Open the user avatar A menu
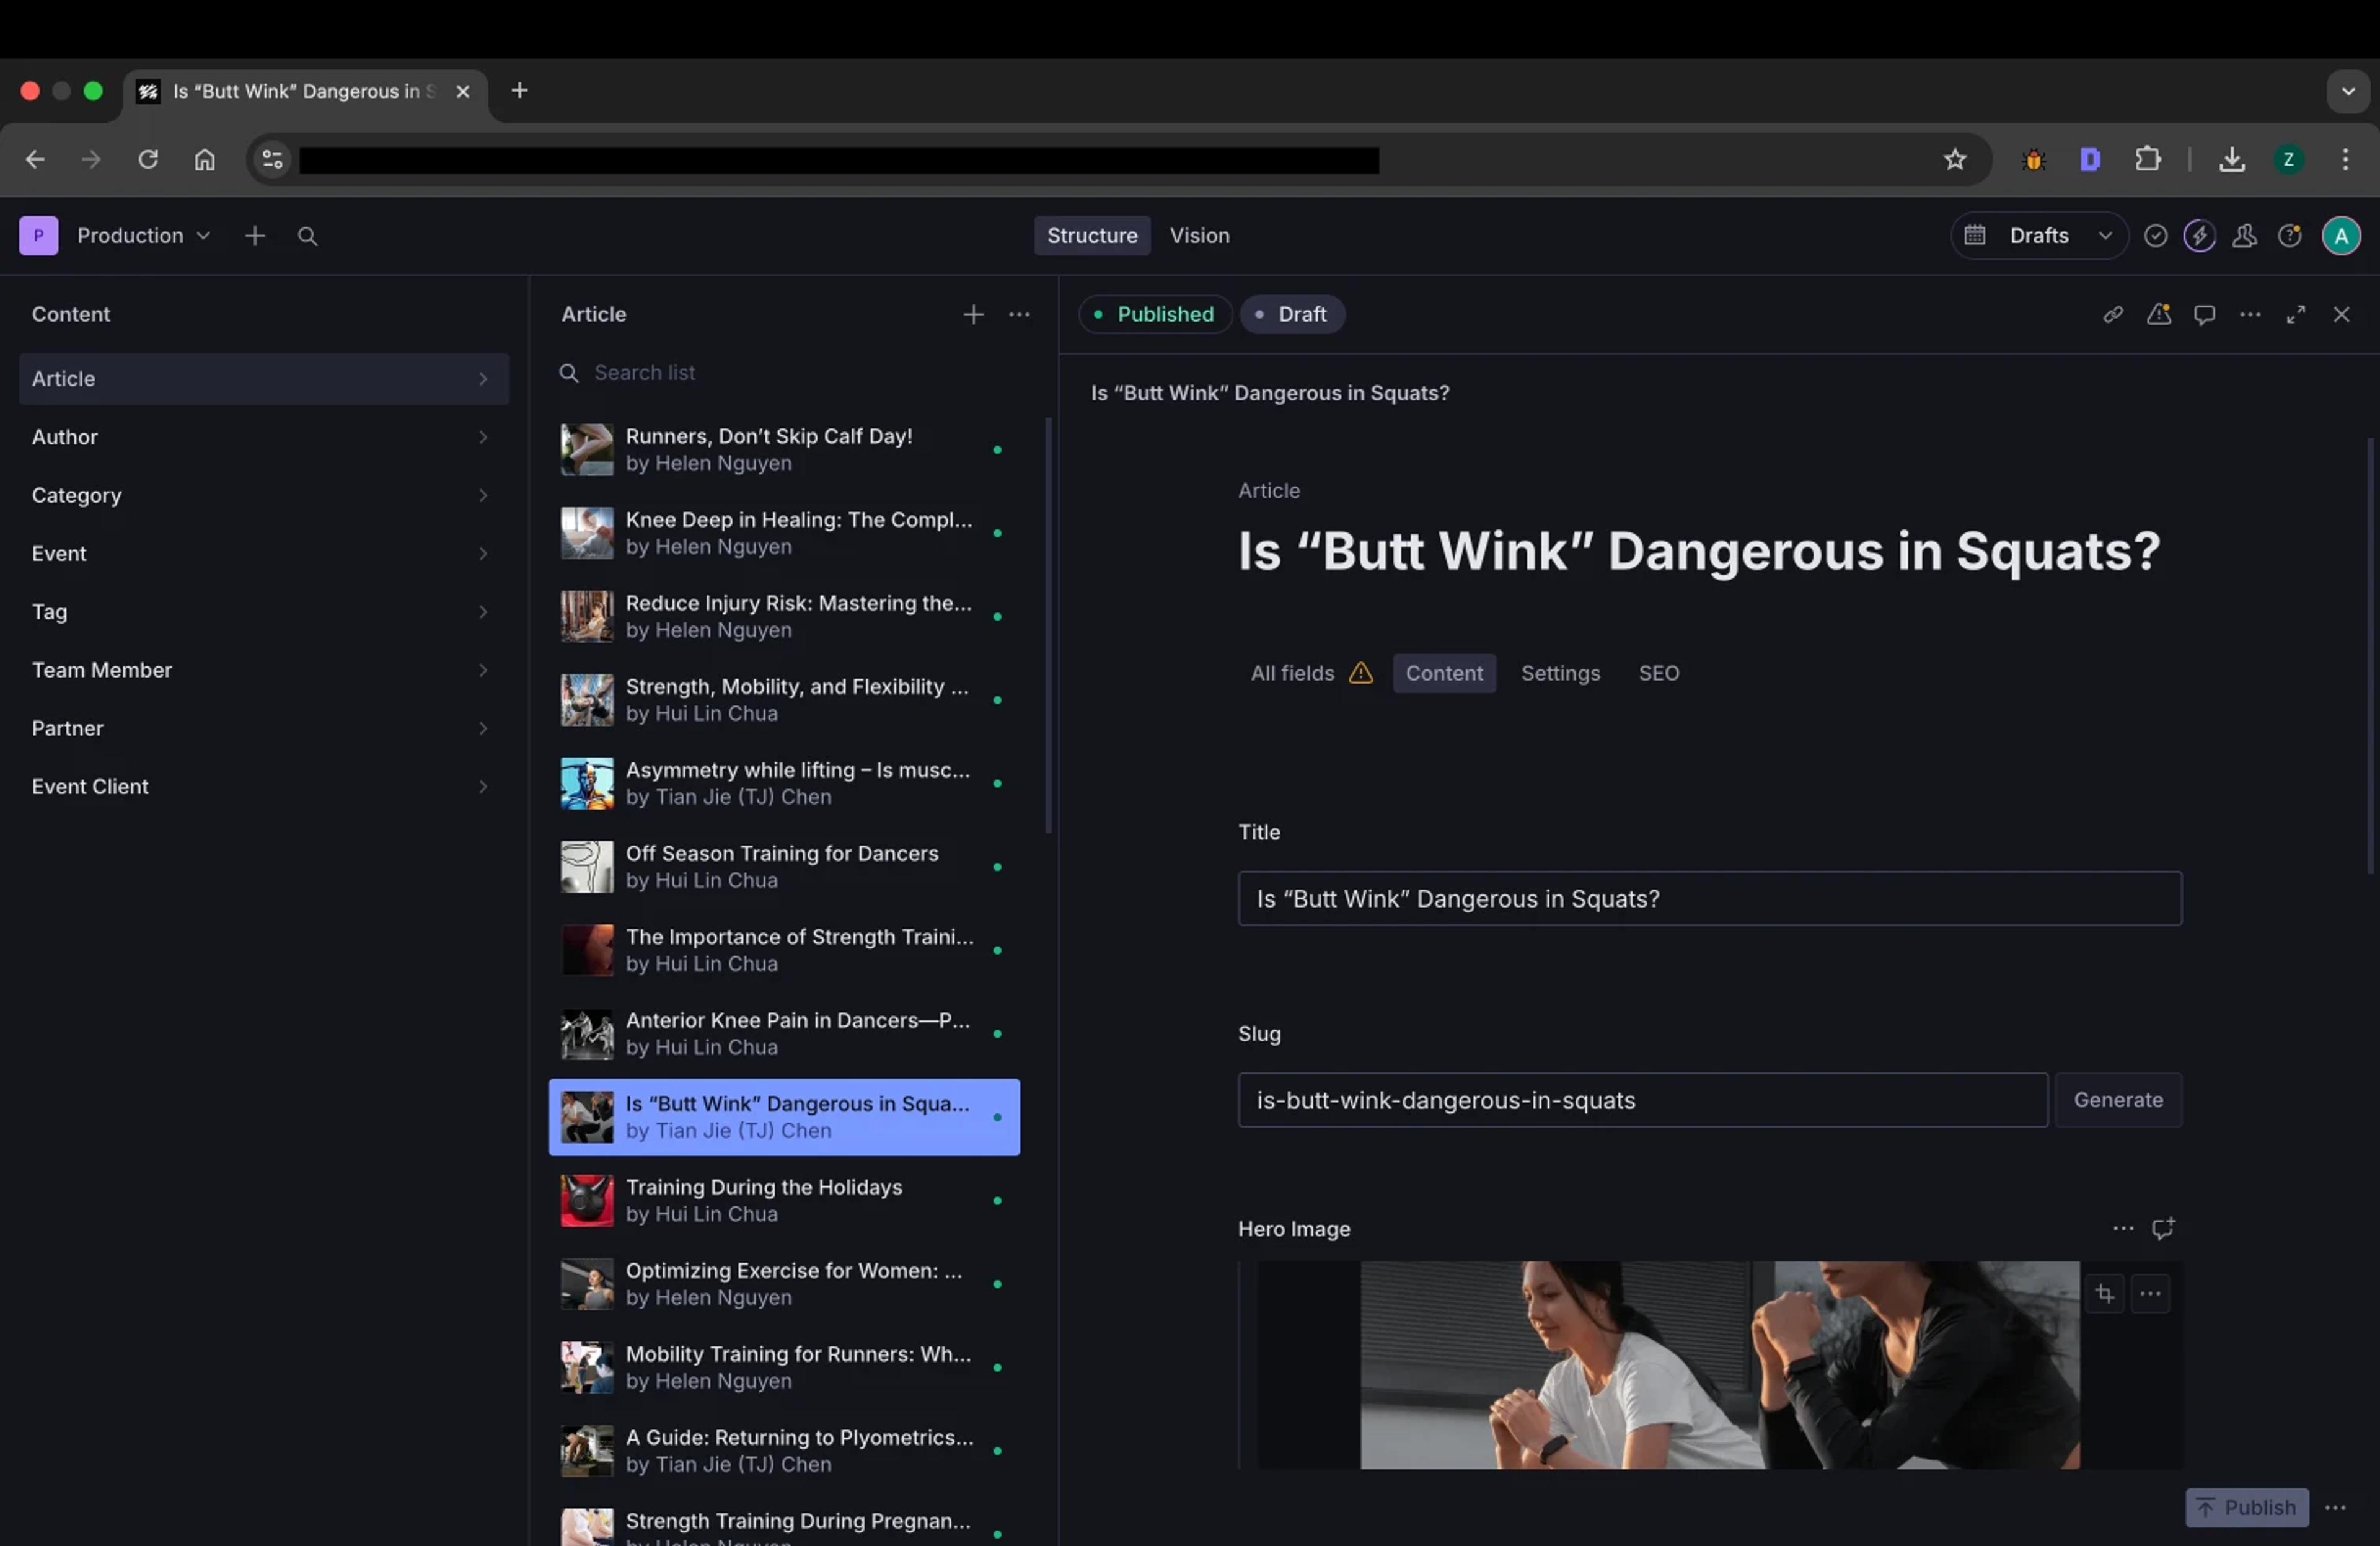 2341,236
